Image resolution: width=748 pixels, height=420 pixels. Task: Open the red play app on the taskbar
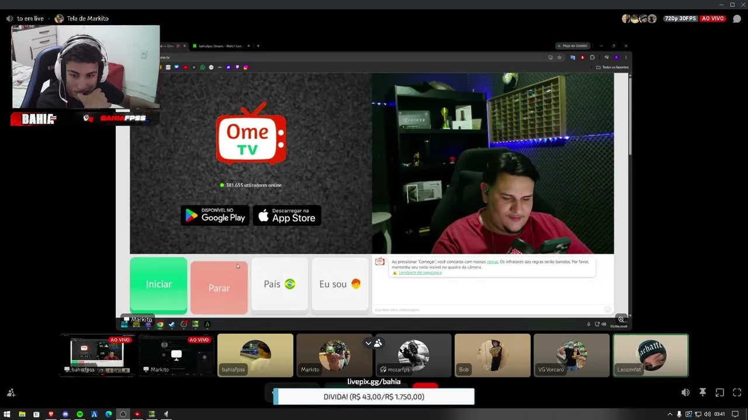[x=137, y=414]
